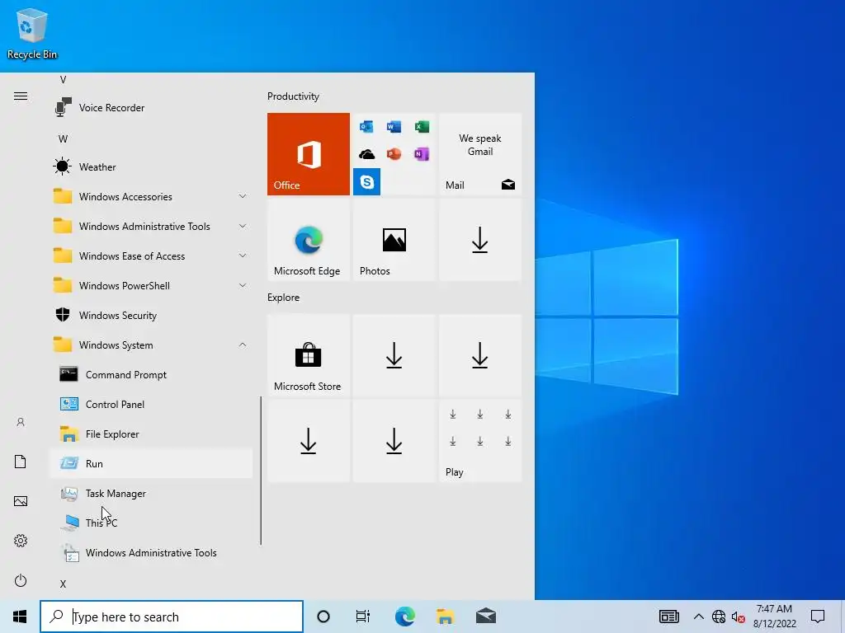The height and width of the screenshot is (633, 845).
Task: Open Control Panel
Action: (151, 404)
